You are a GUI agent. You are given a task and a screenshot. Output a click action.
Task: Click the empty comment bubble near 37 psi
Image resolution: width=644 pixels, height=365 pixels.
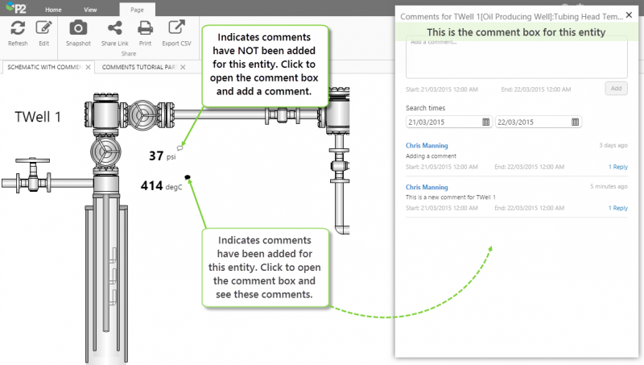coord(180,148)
